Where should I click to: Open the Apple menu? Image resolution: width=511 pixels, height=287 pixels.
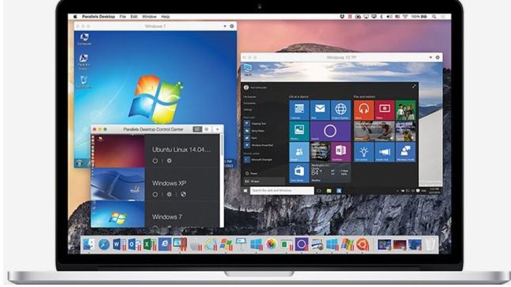[x=75, y=16]
